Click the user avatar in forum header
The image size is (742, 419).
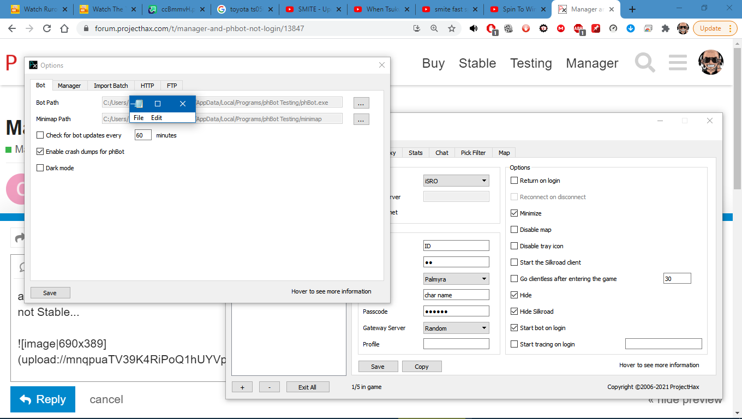coord(711,63)
